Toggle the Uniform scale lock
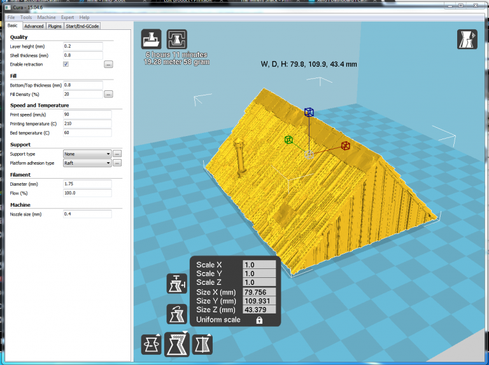Viewport: 489px width, 365px height. click(260, 320)
